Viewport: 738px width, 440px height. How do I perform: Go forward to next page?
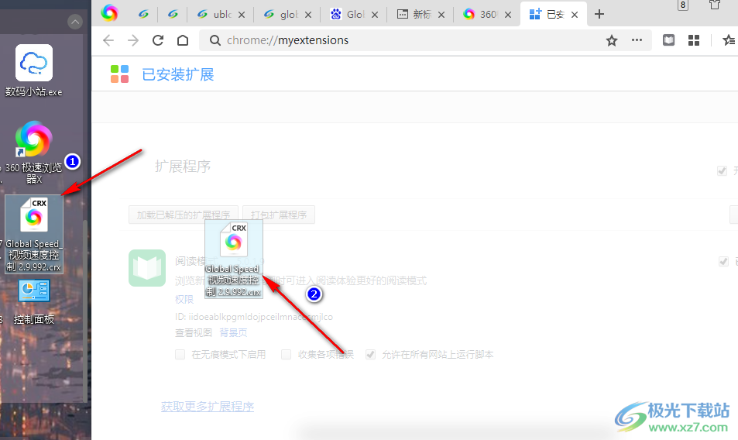pyautogui.click(x=133, y=40)
